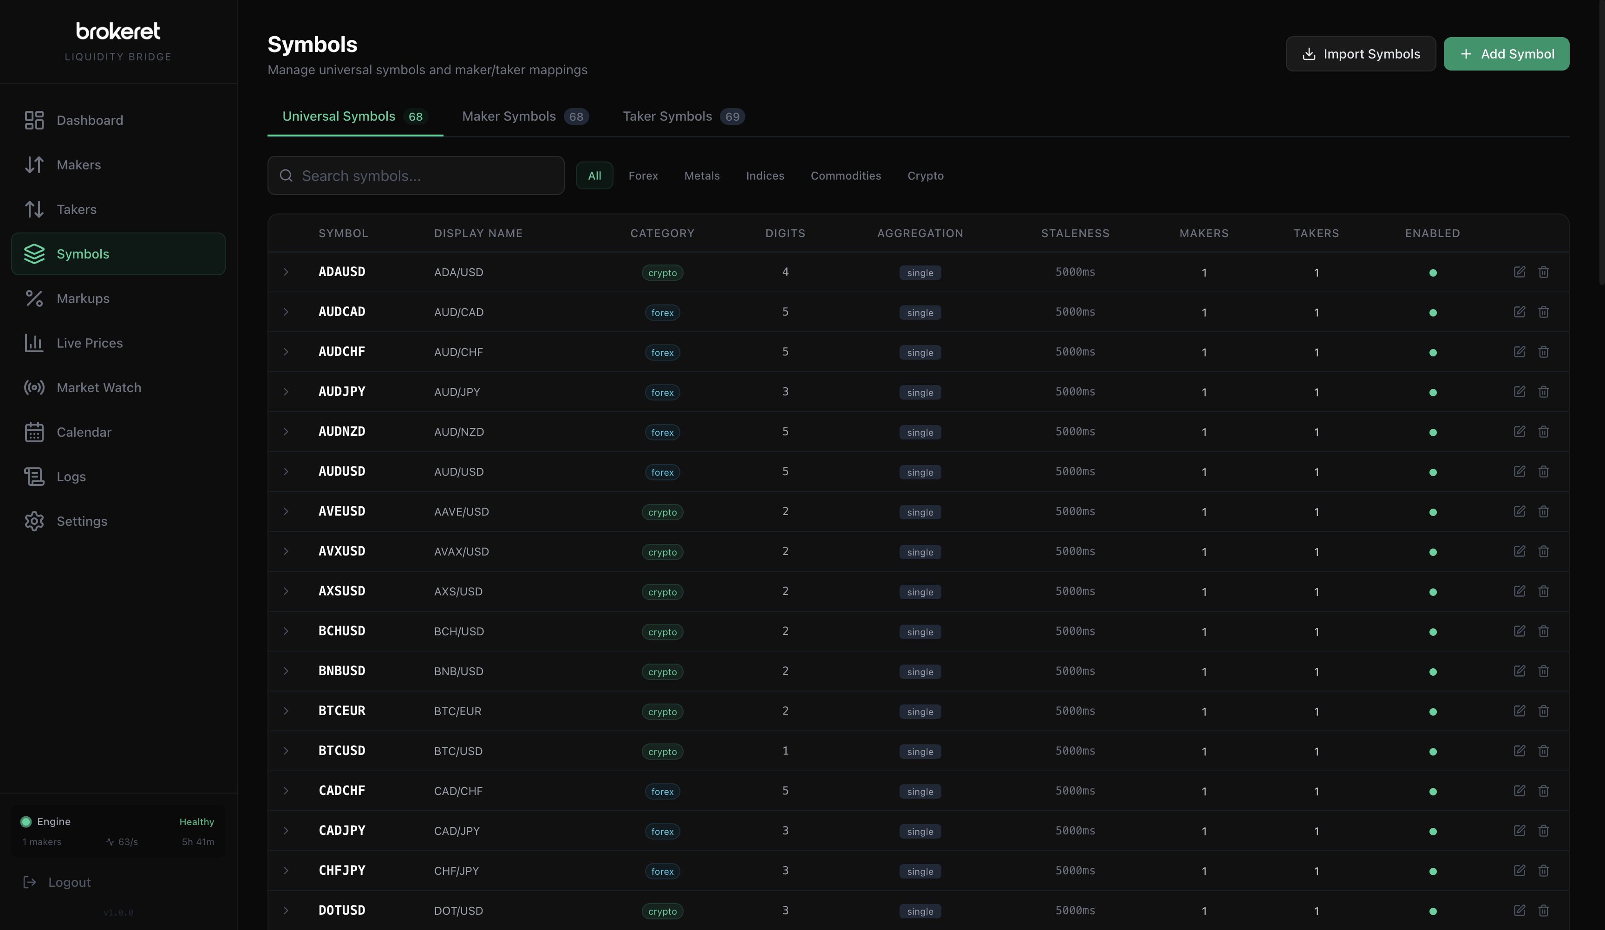Expand the AUDNZD row details

pos(286,432)
